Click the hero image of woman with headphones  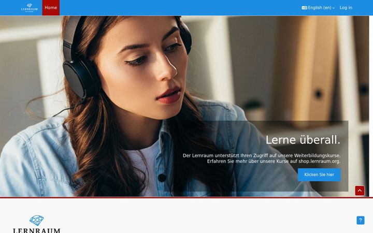coord(184,106)
